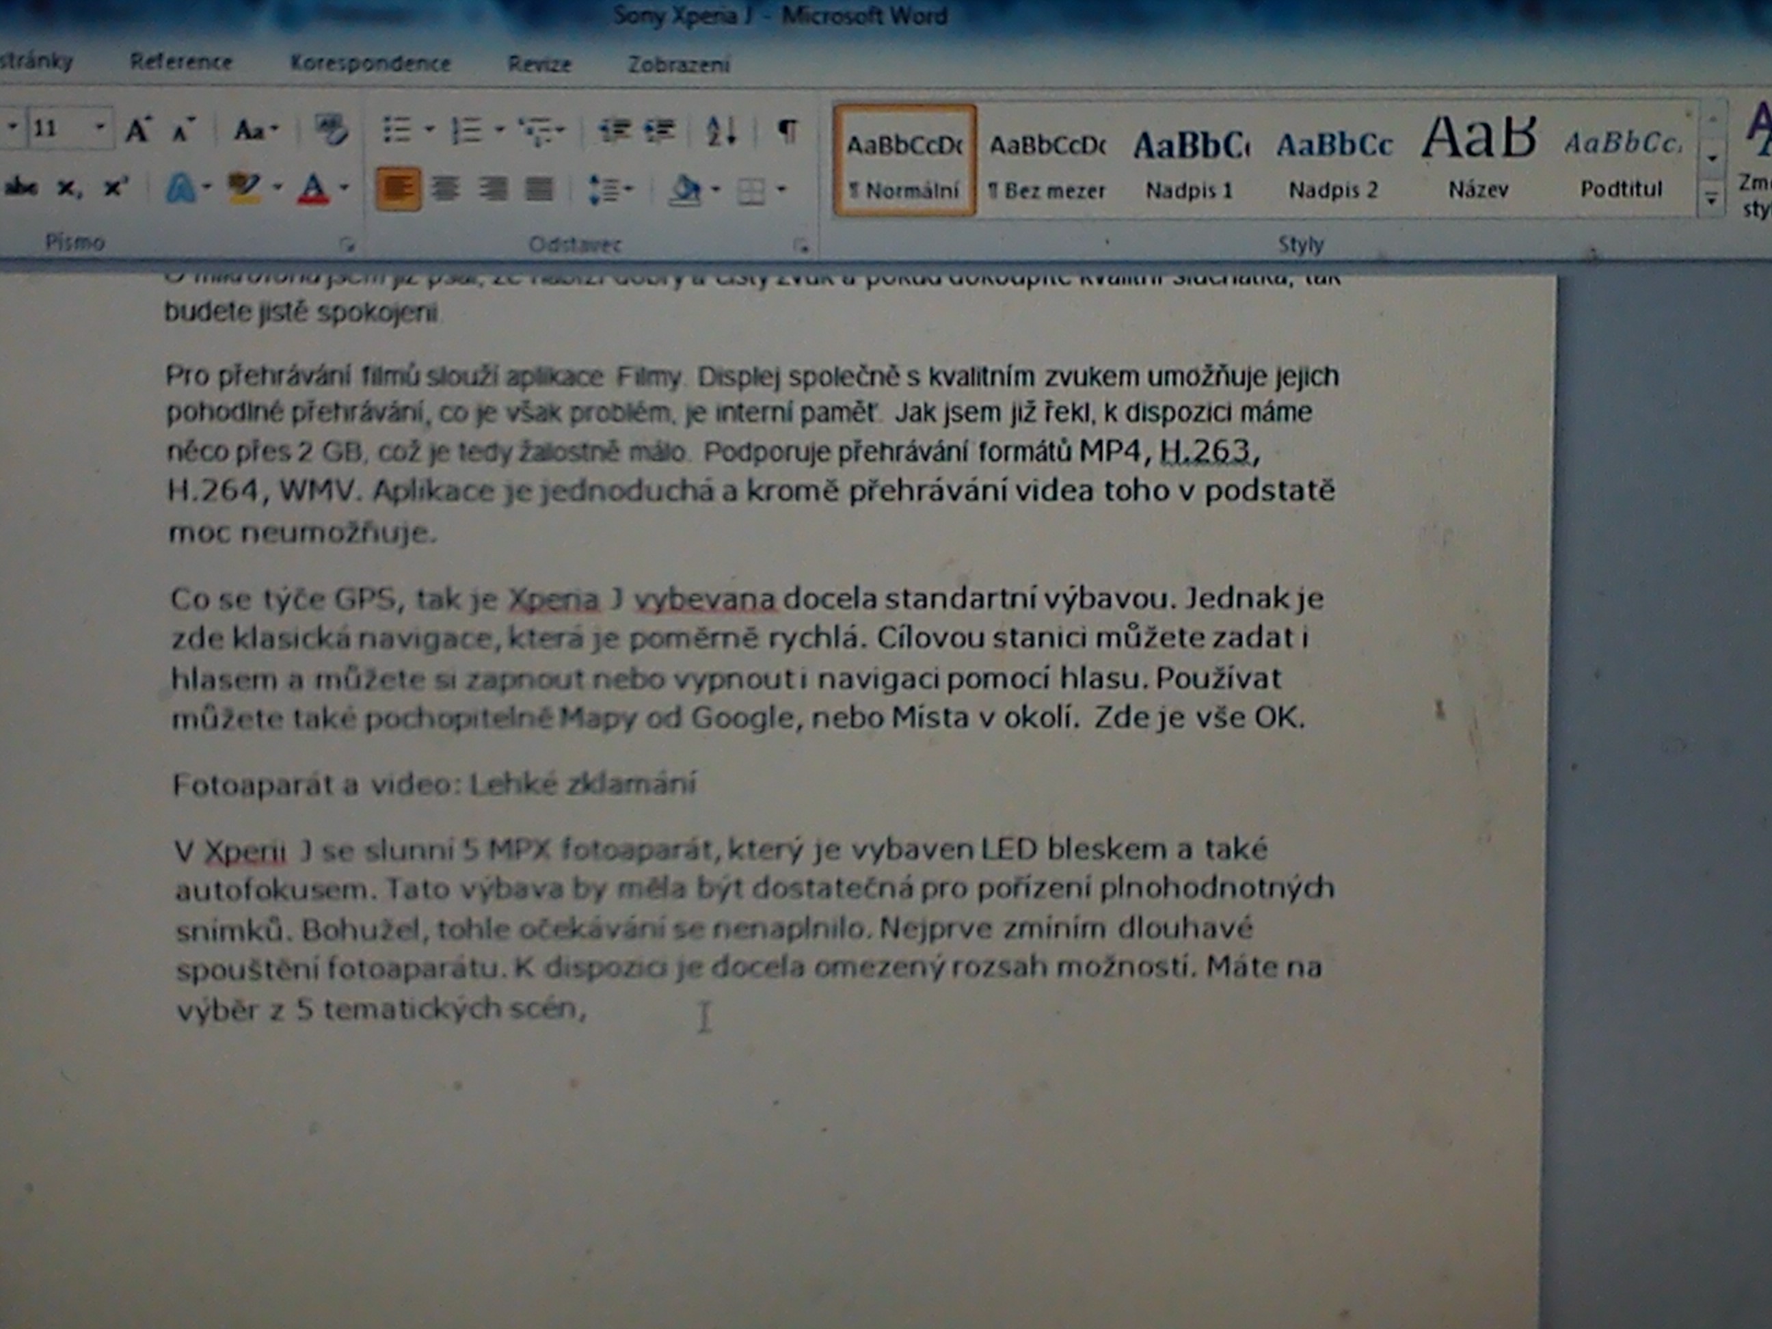1772x1329 pixels.
Task: Toggle center text alignment
Action: tap(446, 189)
